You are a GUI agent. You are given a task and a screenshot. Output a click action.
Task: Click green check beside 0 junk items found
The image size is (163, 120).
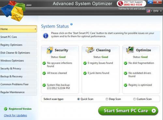coord(85,73)
